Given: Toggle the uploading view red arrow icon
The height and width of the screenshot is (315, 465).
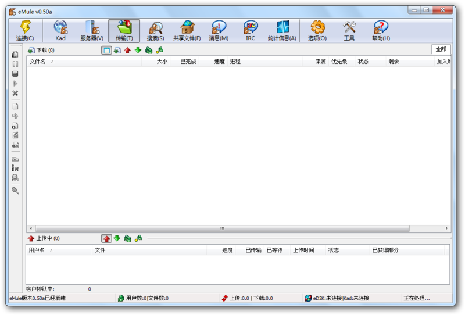Looking at the screenshot, I should tap(106, 238).
